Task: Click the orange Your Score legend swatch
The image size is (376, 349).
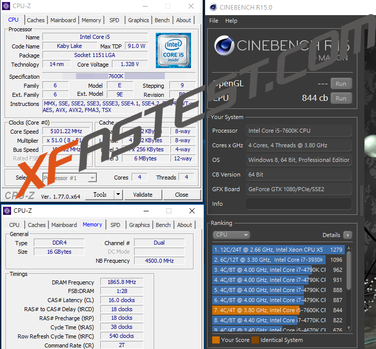Action: click(x=216, y=340)
